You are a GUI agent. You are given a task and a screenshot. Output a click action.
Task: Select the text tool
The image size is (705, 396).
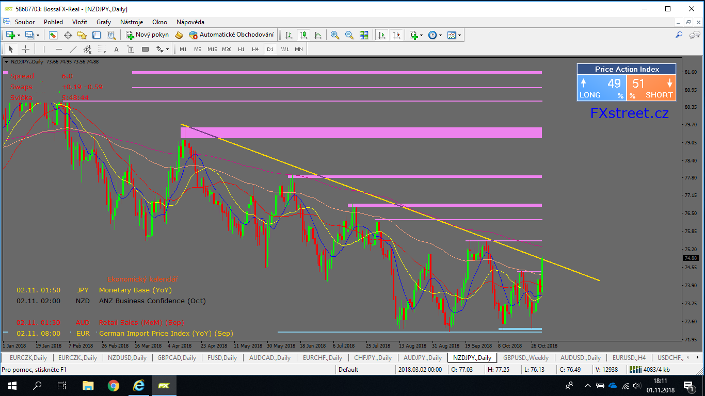(x=117, y=49)
